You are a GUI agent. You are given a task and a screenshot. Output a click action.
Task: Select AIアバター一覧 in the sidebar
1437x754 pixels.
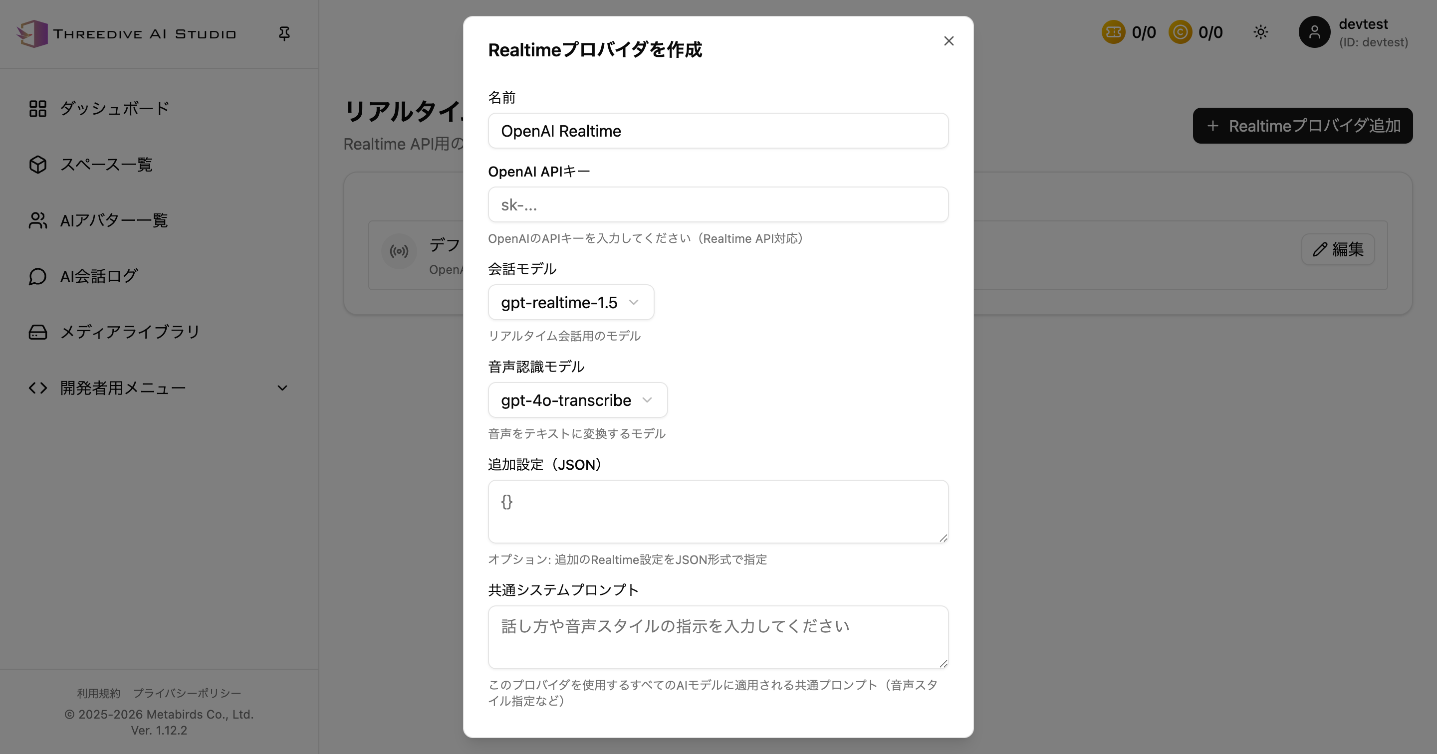[x=159, y=220]
